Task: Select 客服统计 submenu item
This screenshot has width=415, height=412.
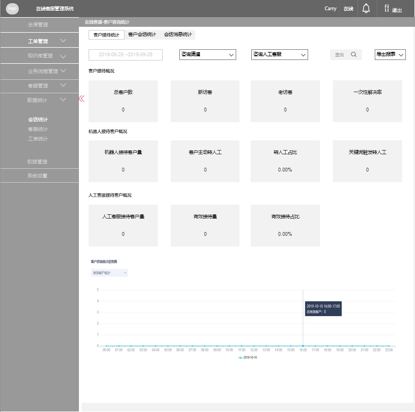Action: 38,129
